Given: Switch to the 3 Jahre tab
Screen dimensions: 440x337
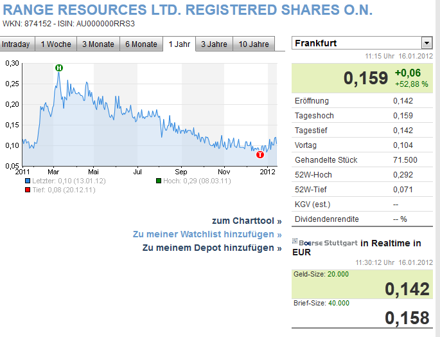Looking at the screenshot, I should click(x=214, y=44).
